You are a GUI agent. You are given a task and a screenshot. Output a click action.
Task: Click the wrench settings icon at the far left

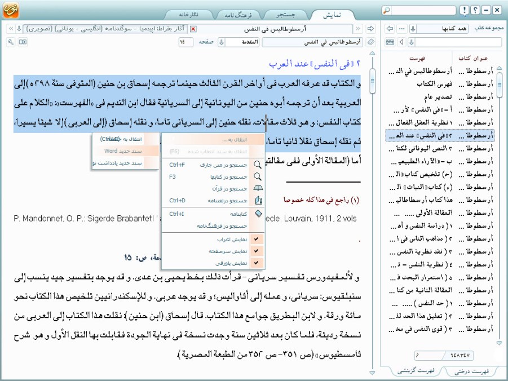[11, 42]
